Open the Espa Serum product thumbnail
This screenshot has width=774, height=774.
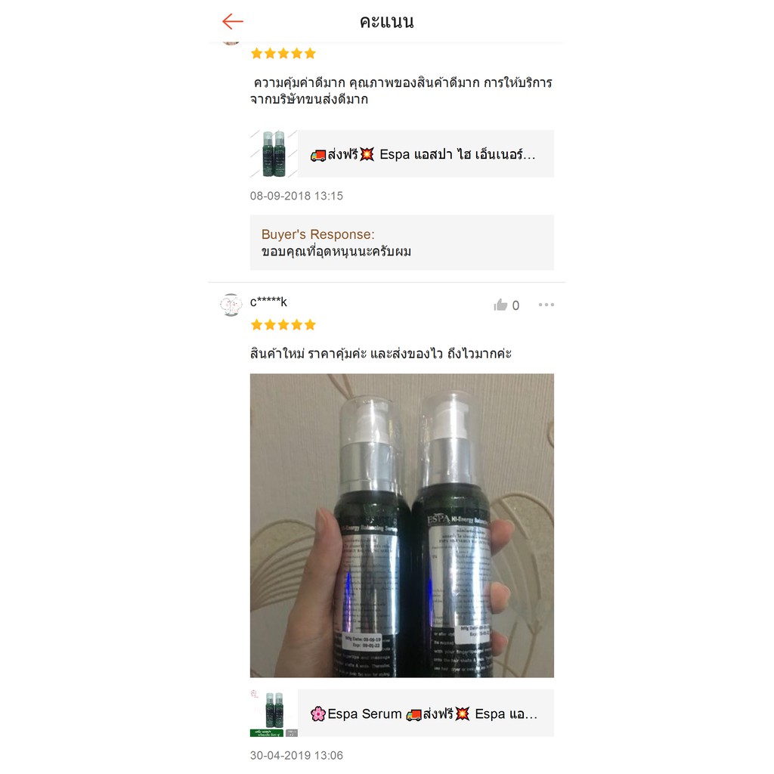click(274, 714)
